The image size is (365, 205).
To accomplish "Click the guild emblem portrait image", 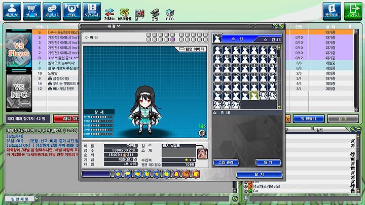I will (x=202, y=154).
